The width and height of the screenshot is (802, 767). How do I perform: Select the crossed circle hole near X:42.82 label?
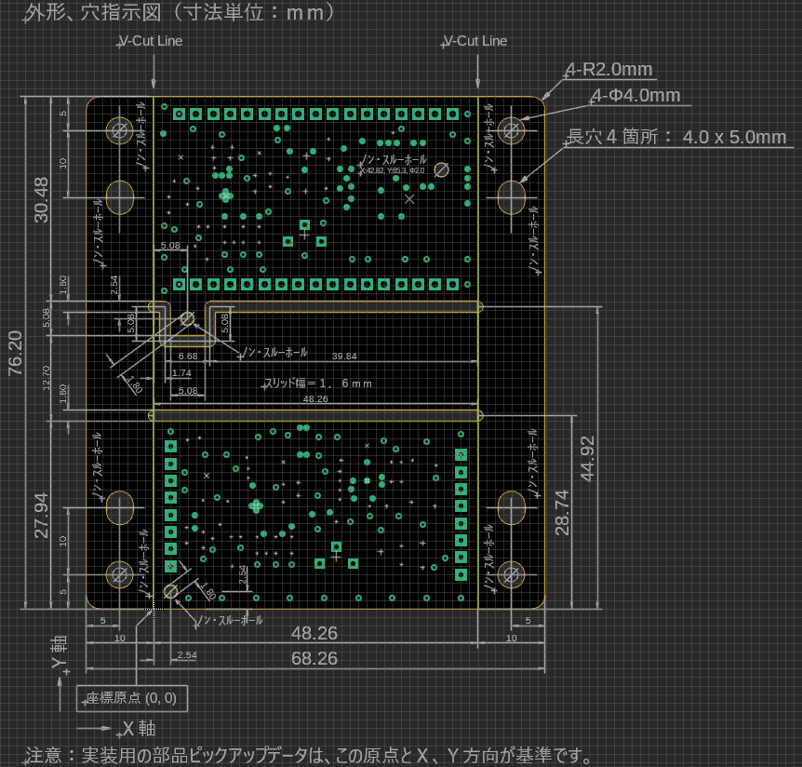[442, 168]
